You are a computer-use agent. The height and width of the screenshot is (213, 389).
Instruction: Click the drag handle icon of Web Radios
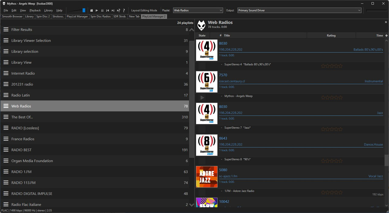pyautogui.click(x=6, y=106)
